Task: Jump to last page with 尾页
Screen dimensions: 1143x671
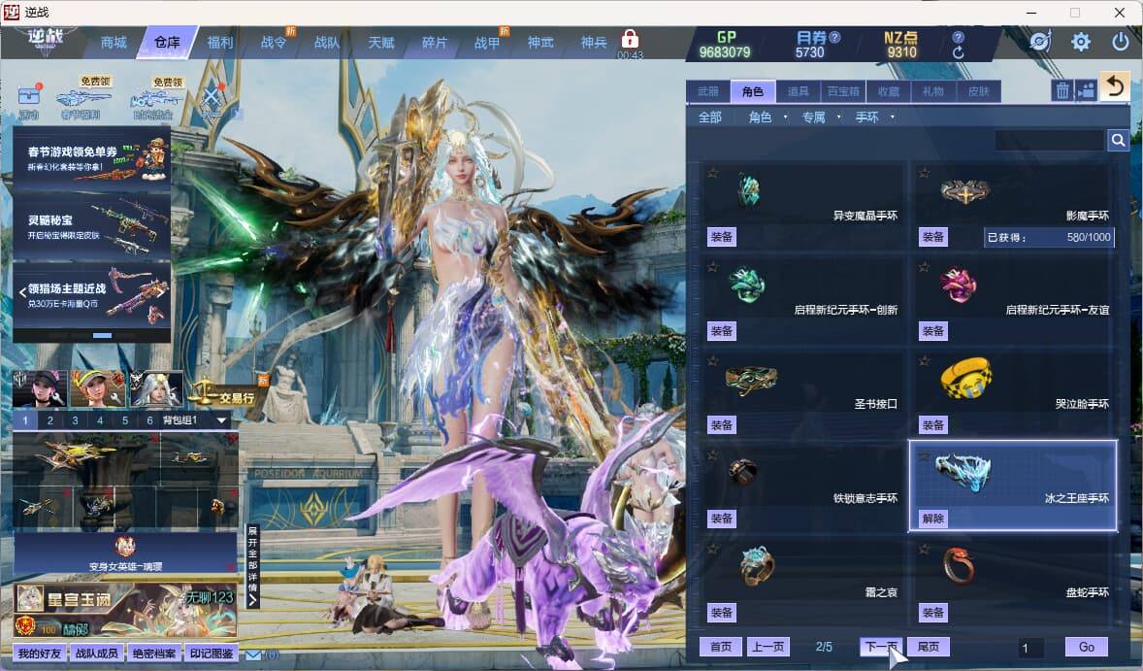Action: (x=928, y=647)
